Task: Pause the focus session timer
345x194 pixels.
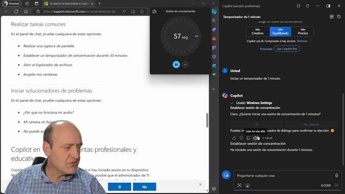Action: (176, 65)
